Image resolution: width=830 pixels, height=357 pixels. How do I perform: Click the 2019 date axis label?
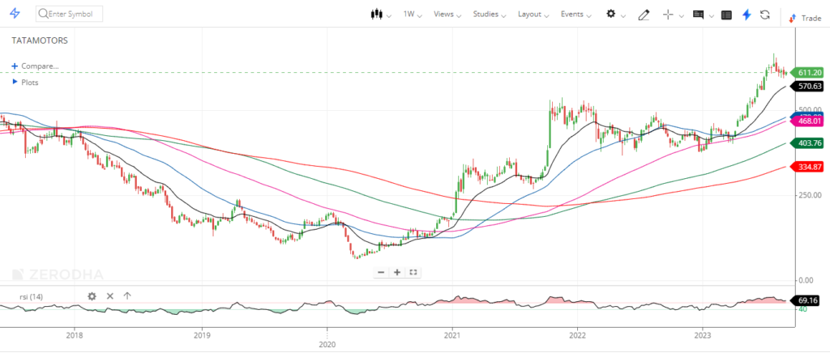click(x=202, y=335)
